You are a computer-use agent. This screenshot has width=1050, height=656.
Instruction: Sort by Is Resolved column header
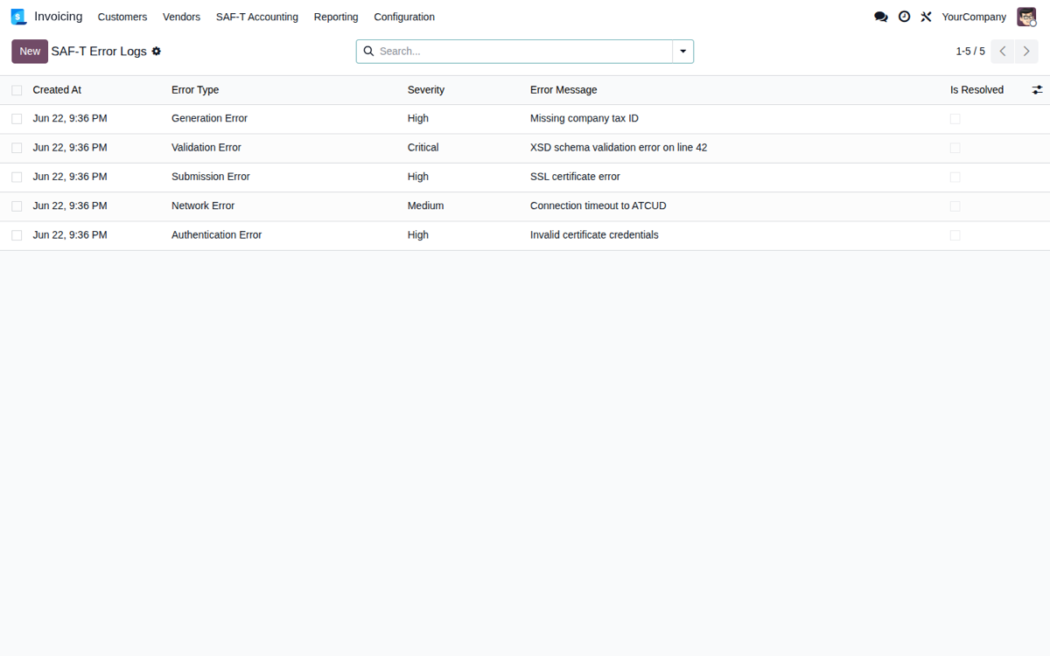point(976,90)
